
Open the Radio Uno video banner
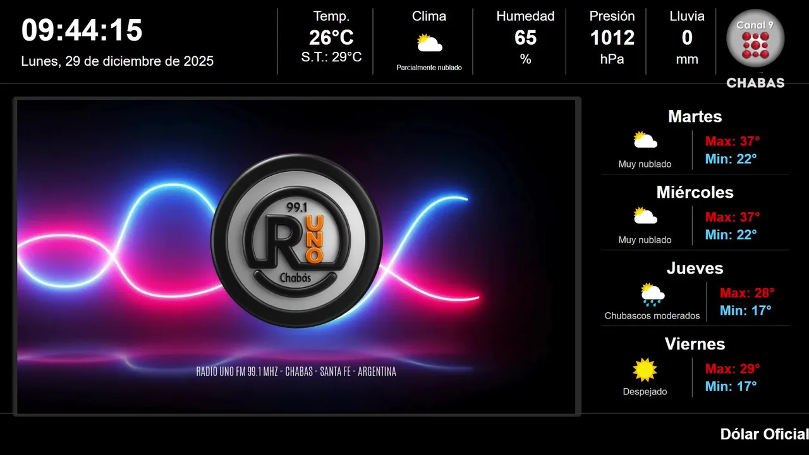296,257
